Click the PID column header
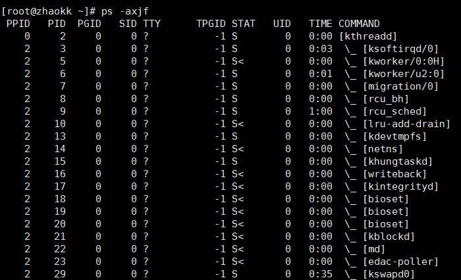The width and height of the screenshot is (461, 280). 57,24
